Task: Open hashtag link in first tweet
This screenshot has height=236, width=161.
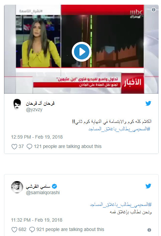Action: click(119, 129)
